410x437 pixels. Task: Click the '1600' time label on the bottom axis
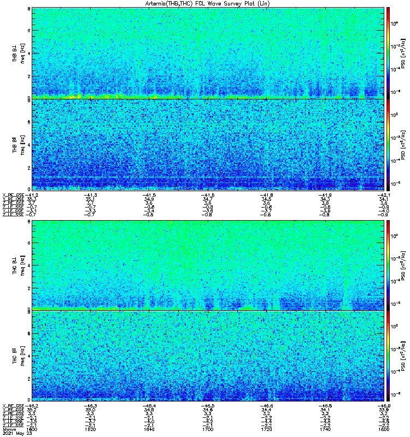32,429
